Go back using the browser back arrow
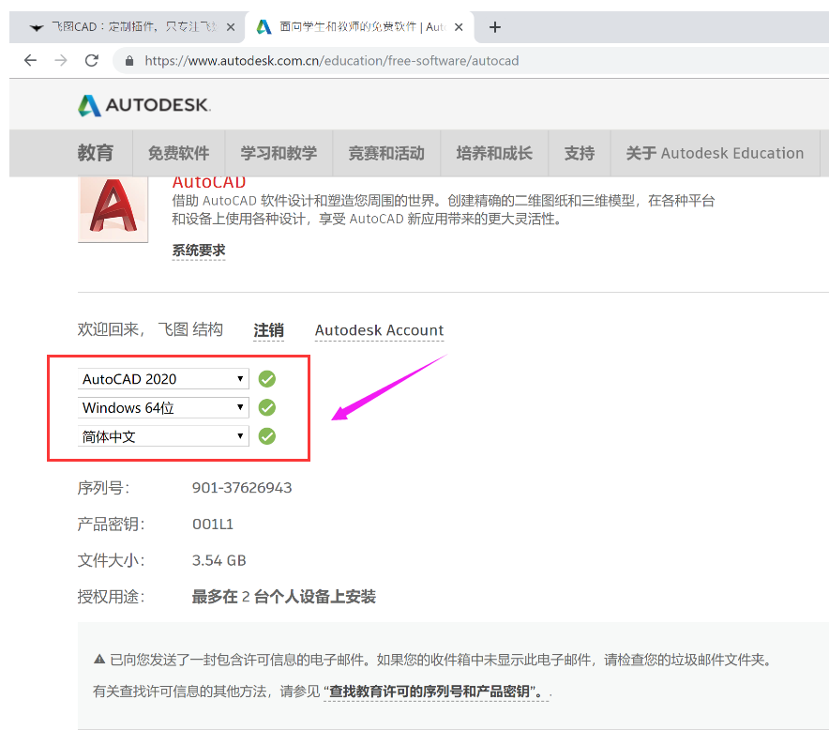829x730 pixels. (31, 60)
